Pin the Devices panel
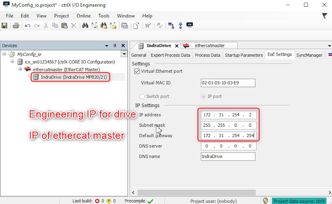The height and width of the screenshot is (204, 332). point(115,46)
